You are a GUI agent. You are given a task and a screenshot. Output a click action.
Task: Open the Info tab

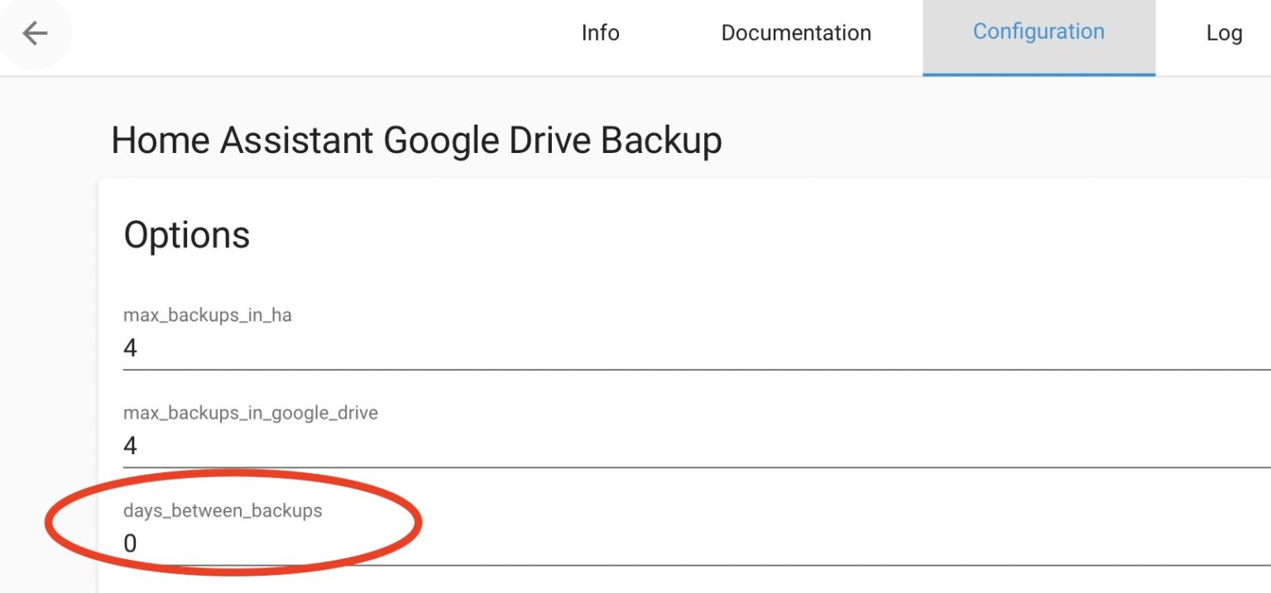[x=600, y=33]
